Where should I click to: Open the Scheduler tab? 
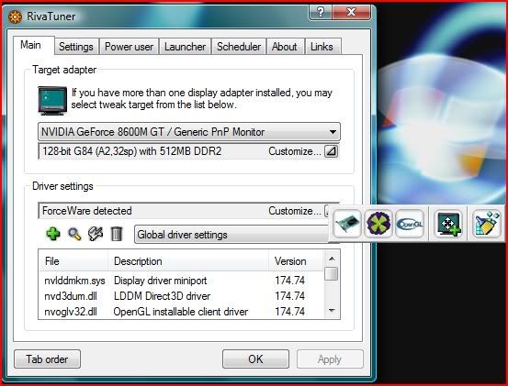pos(239,47)
